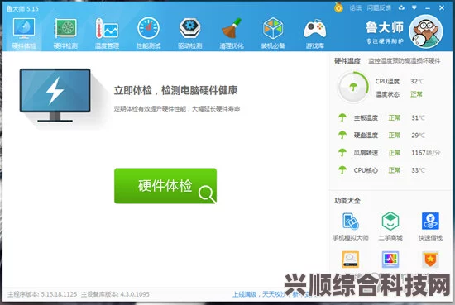Click the 鲁大师 专注硬件防护 logo text
The height and width of the screenshot is (305, 455).
[x=385, y=33]
